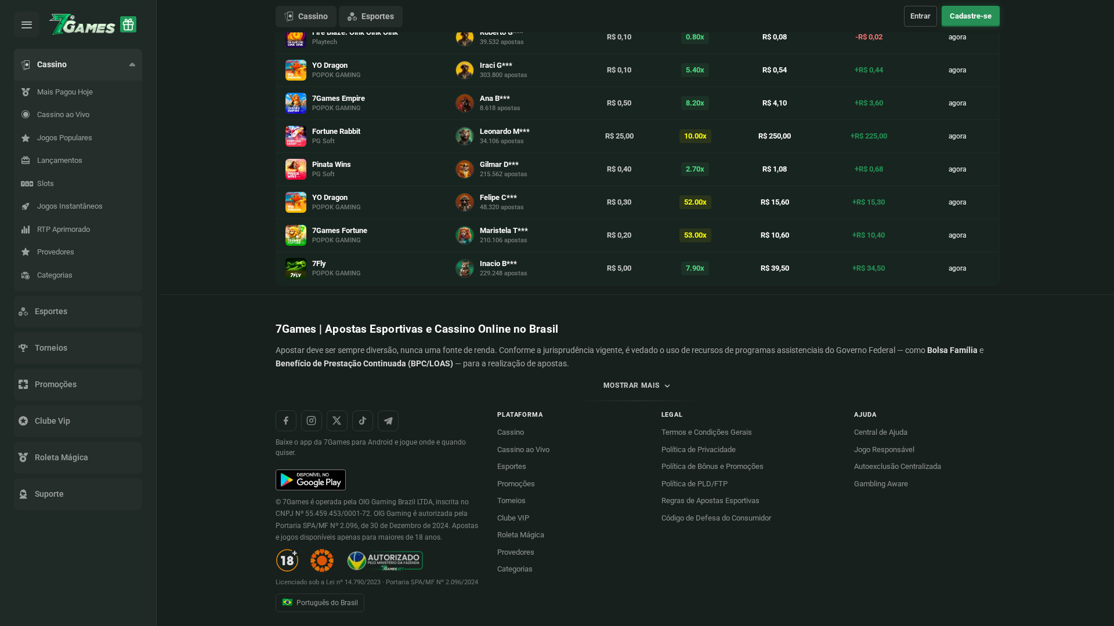The image size is (1114, 626).
Task: Open the Torneios sidebar section
Action: tap(78, 348)
